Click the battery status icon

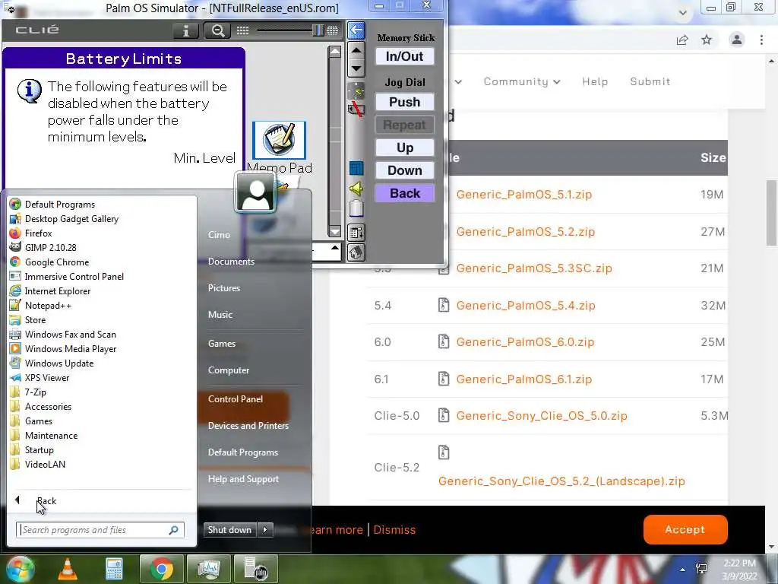pyautogui.click(x=356, y=208)
